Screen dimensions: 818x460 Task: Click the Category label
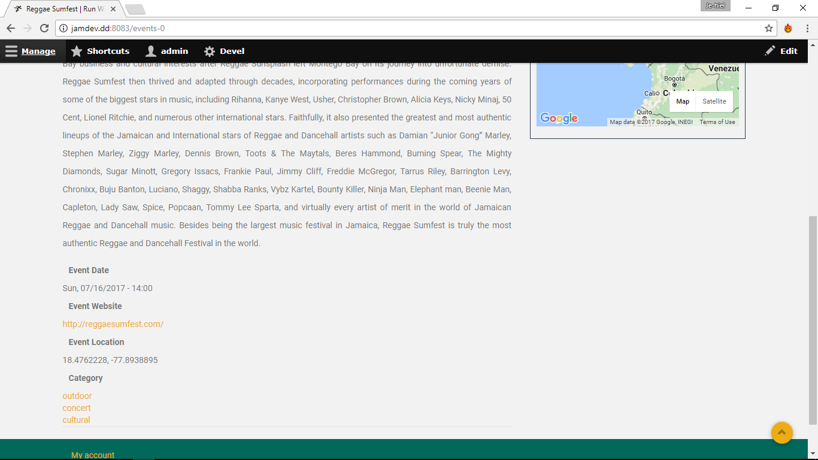coord(86,378)
